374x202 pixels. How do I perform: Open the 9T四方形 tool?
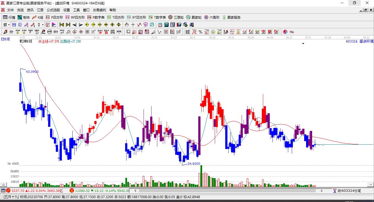[x=136, y=17]
